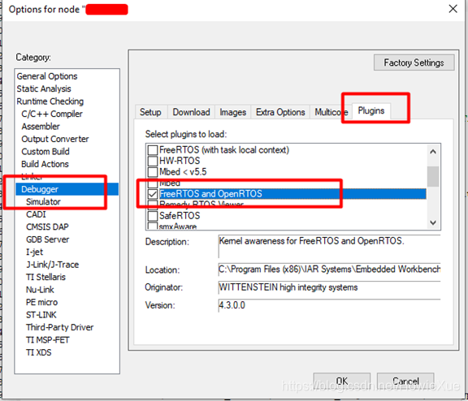Viewport: 468px width, 401px height.
Task: Select GDB Server category
Action: tap(48, 239)
